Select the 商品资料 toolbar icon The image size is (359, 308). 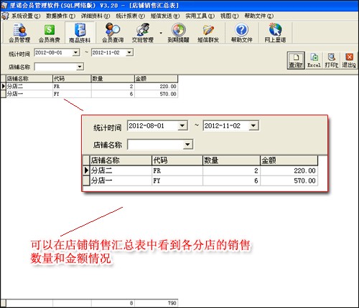coord(80,33)
